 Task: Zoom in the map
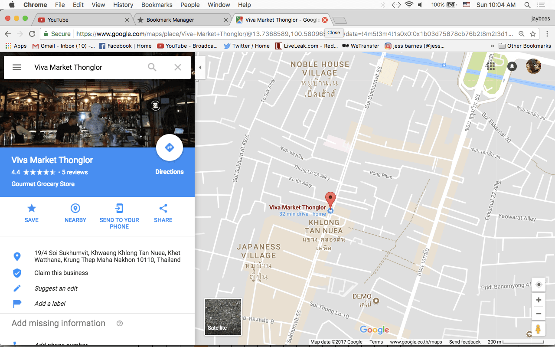(539, 300)
